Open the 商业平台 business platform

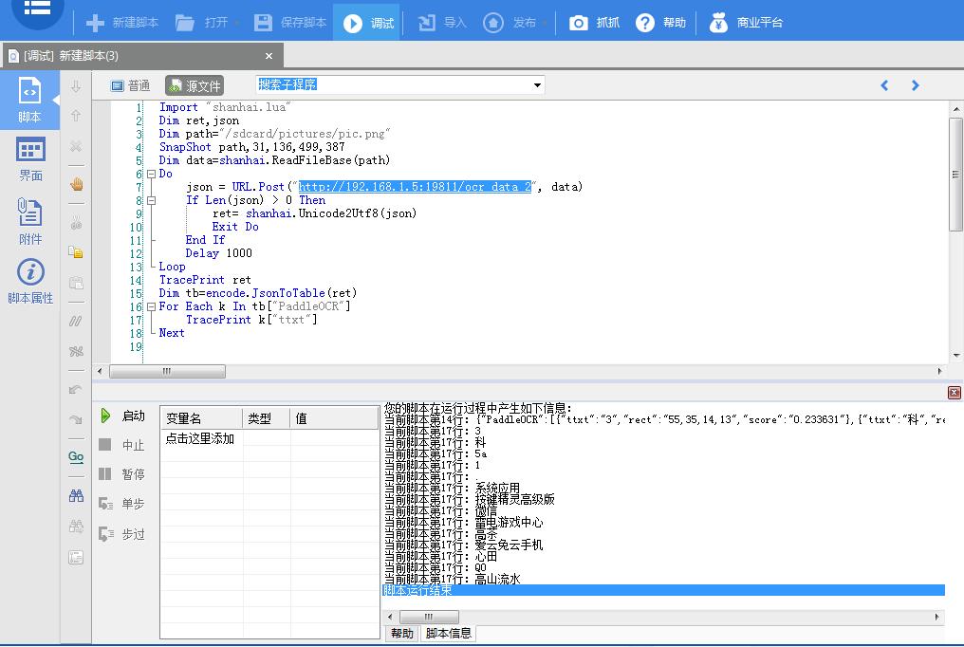(x=747, y=23)
